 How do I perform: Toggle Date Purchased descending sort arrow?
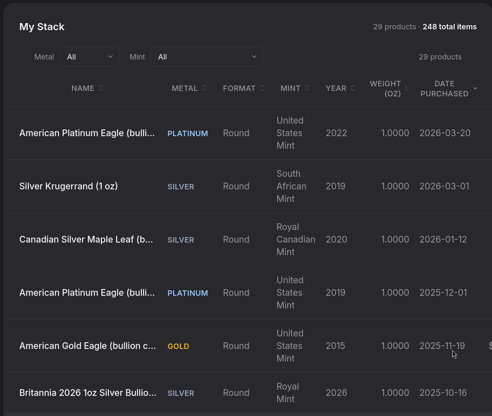coord(475,88)
